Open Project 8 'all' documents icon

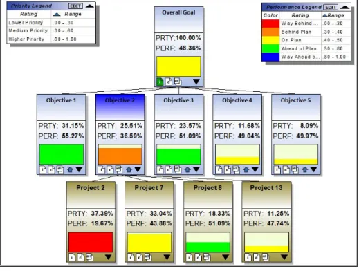point(207,257)
